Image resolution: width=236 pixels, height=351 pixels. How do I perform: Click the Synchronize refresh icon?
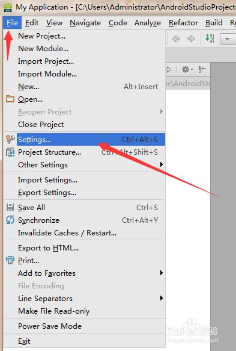click(x=10, y=220)
